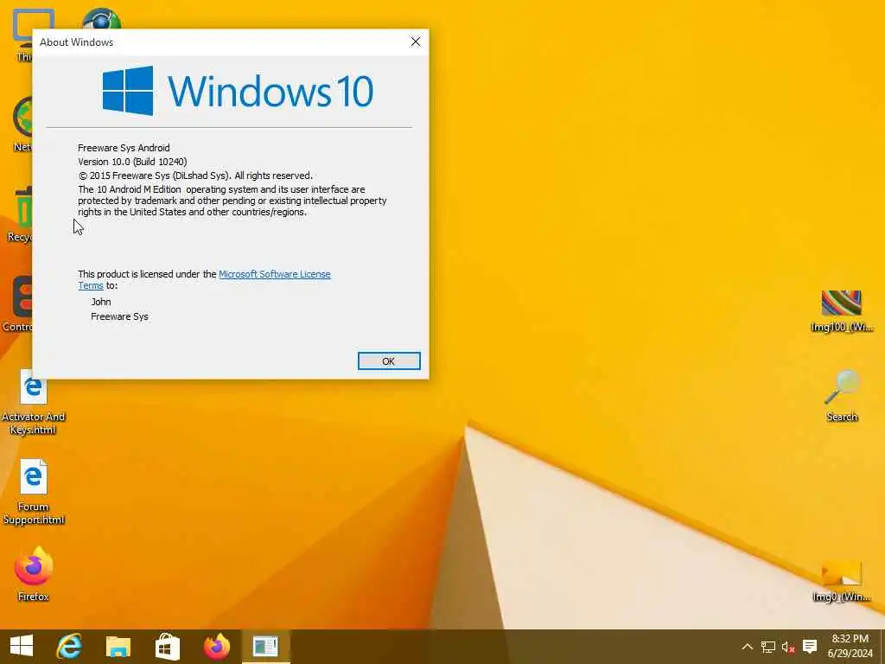Click the 'Freeware Sys Android' line
This screenshot has height=664, width=885.
[124, 148]
